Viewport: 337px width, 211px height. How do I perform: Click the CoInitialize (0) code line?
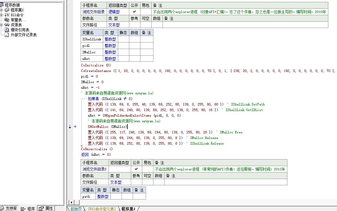(96, 65)
